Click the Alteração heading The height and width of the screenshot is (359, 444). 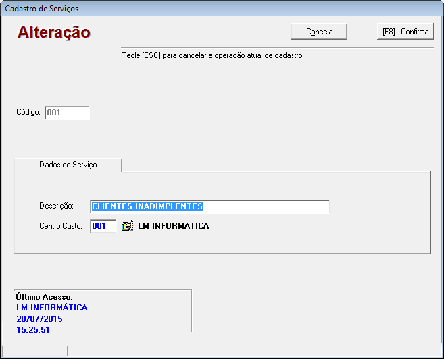click(54, 32)
